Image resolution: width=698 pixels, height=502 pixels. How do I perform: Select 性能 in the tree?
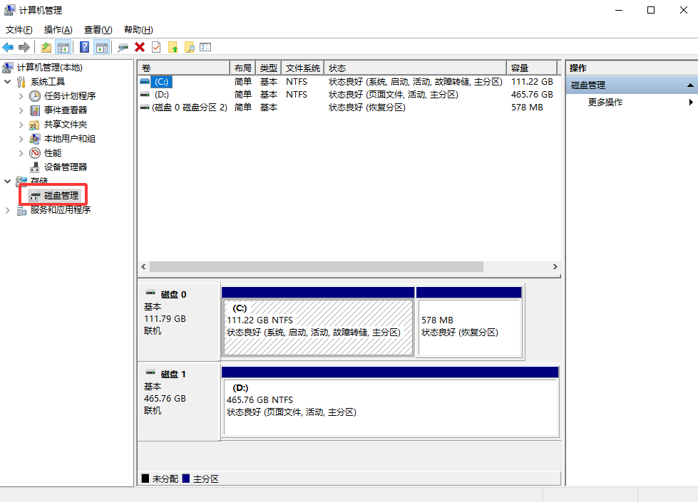tap(53, 153)
